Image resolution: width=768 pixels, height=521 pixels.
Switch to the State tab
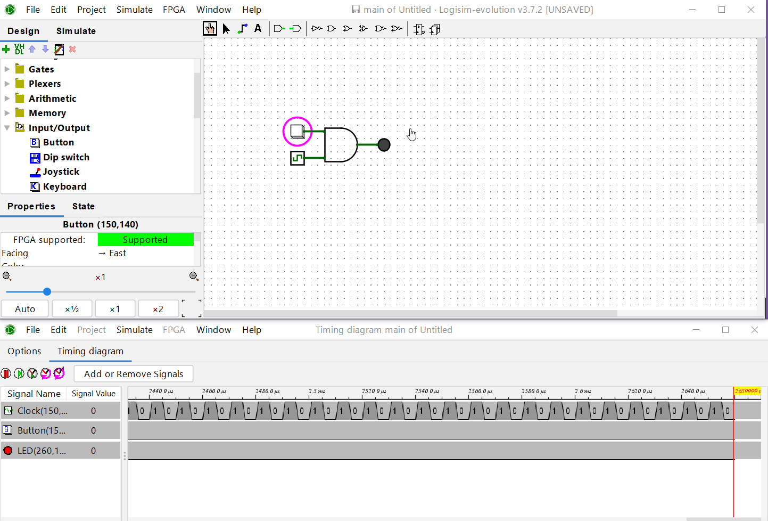pyautogui.click(x=84, y=206)
